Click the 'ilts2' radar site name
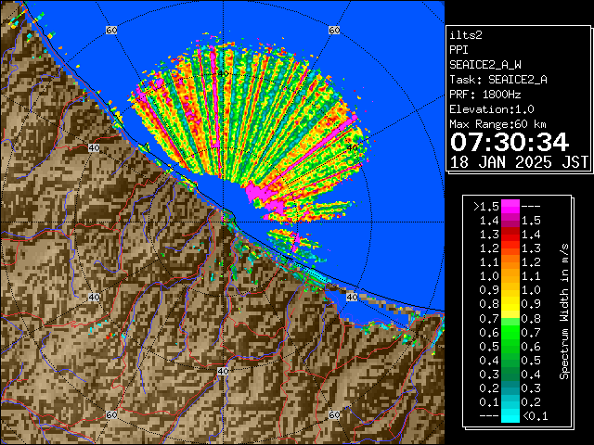Screen dimensions: 594x445 [466, 35]
